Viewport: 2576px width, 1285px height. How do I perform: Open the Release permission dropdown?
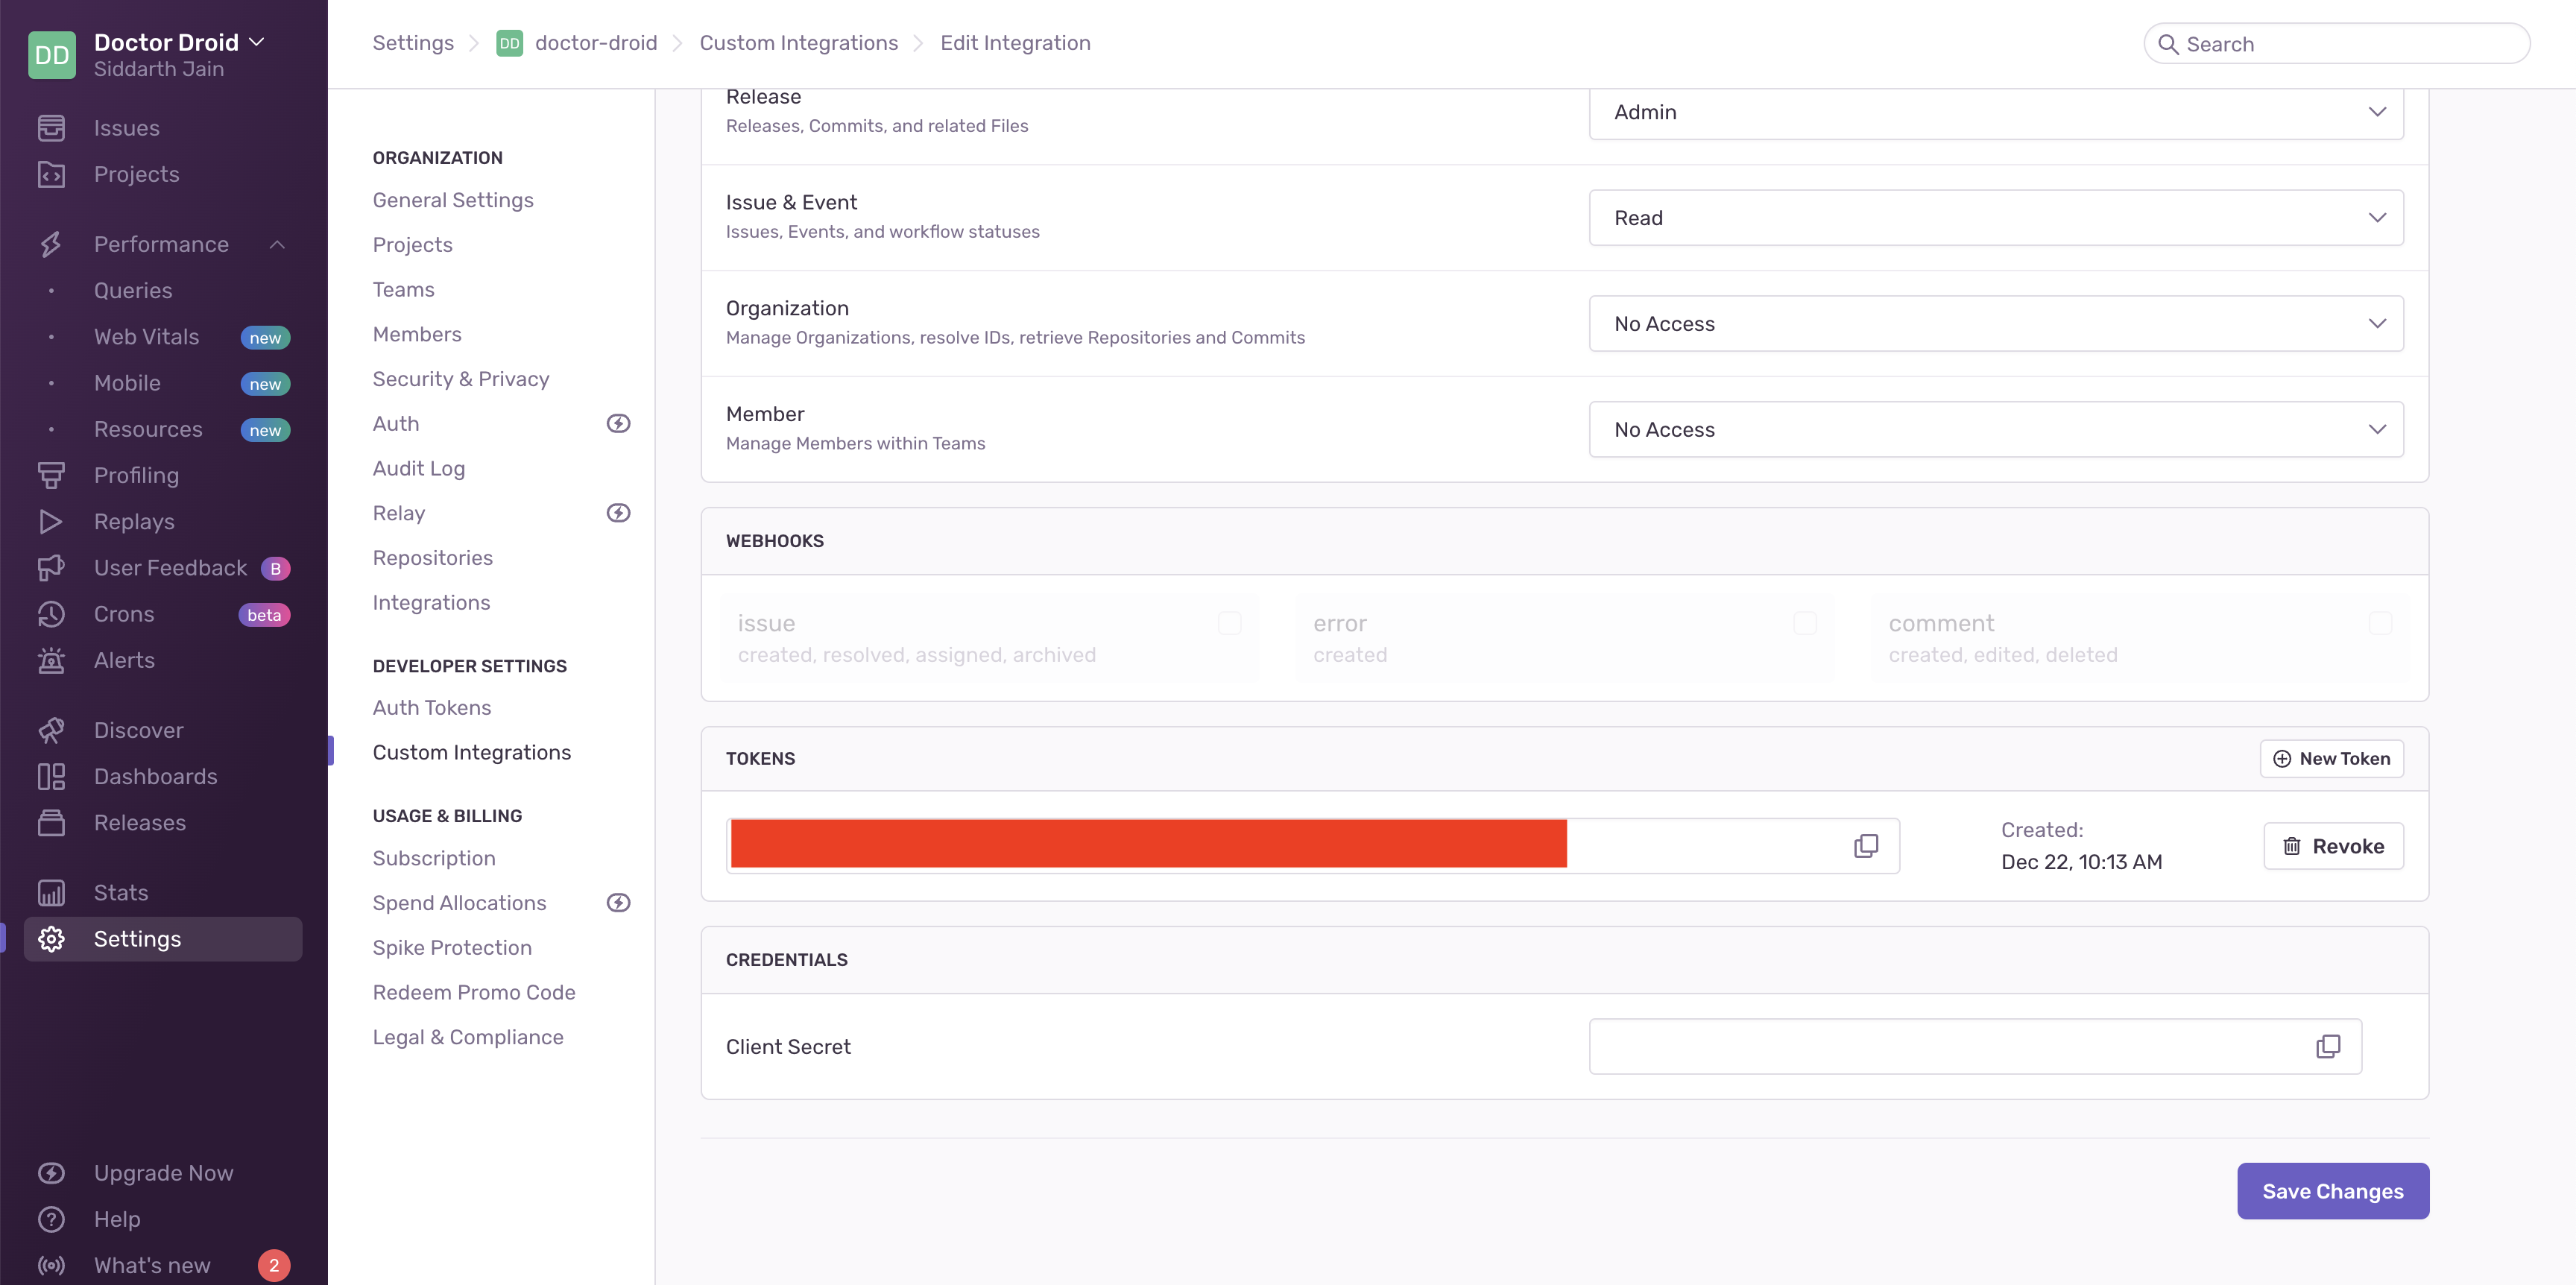coord(1996,112)
